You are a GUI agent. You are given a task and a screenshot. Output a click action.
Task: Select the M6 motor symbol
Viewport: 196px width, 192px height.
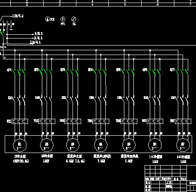(x=155, y=145)
